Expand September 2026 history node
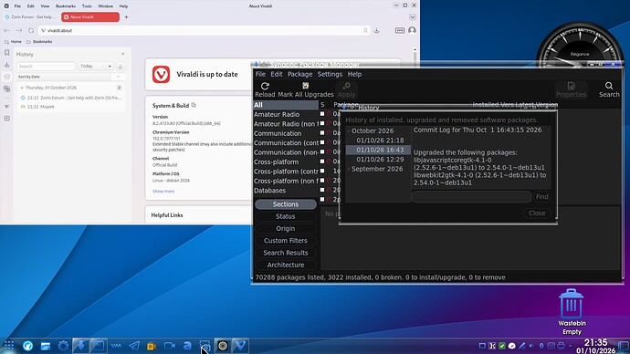Image resolution: width=630 pixels, height=354 pixels. coord(349,169)
